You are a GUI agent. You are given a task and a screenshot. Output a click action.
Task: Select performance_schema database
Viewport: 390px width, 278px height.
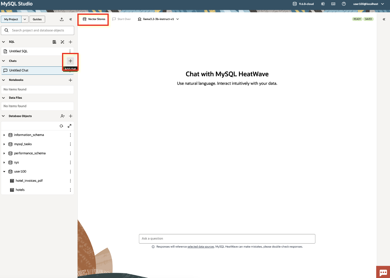click(30, 153)
